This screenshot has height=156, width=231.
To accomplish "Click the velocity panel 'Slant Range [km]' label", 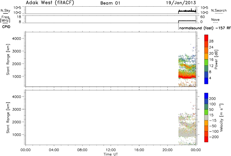I will point(8,118).
